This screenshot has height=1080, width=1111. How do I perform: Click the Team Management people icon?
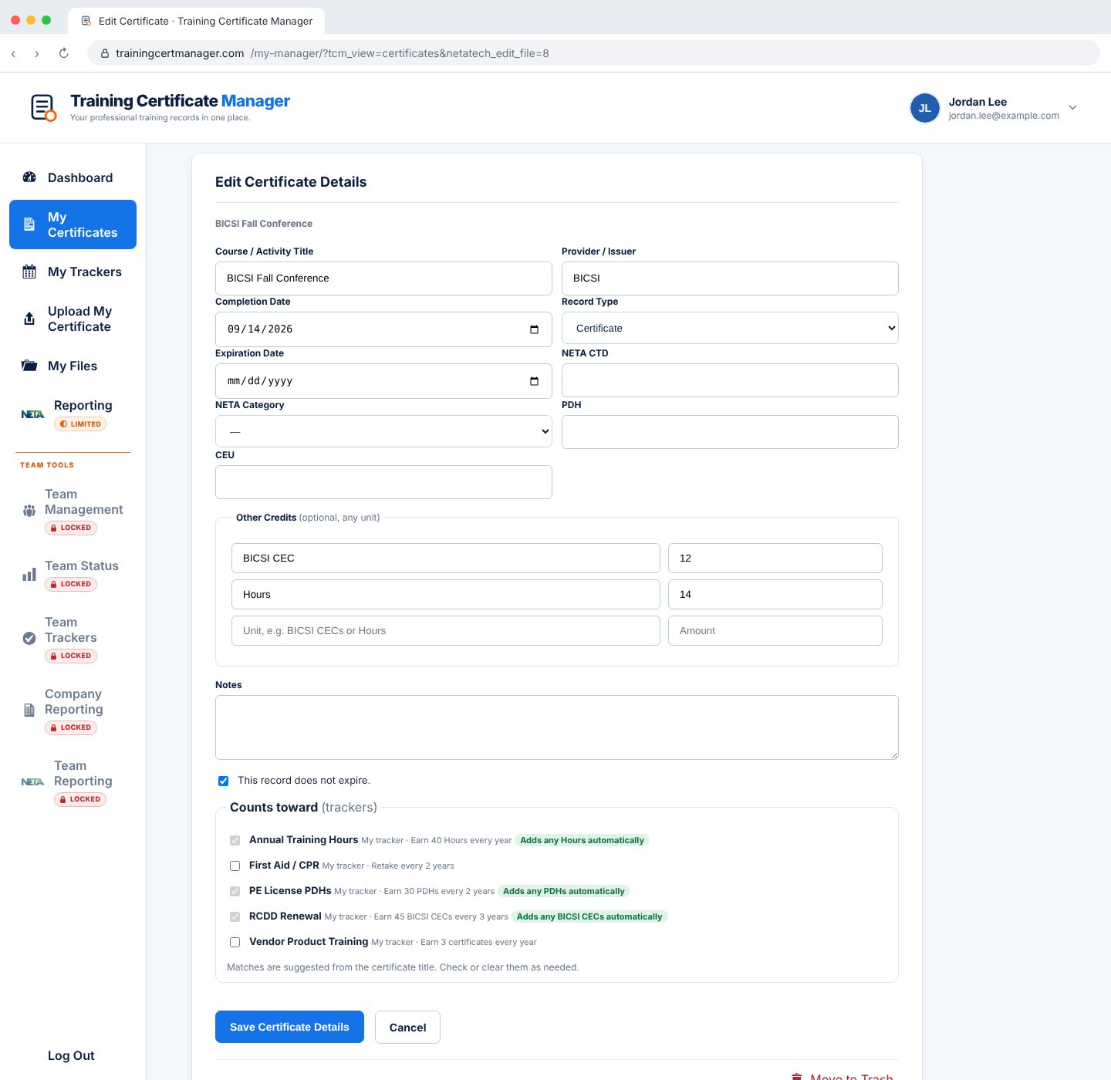[29, 510]
